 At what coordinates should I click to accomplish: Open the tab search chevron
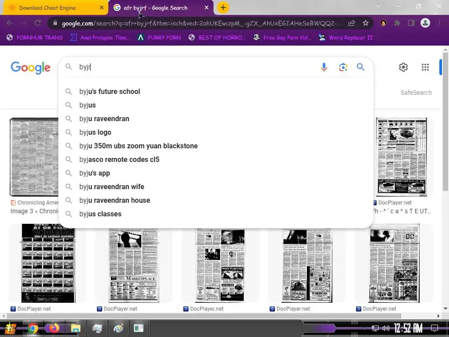(x=378, y=6)
